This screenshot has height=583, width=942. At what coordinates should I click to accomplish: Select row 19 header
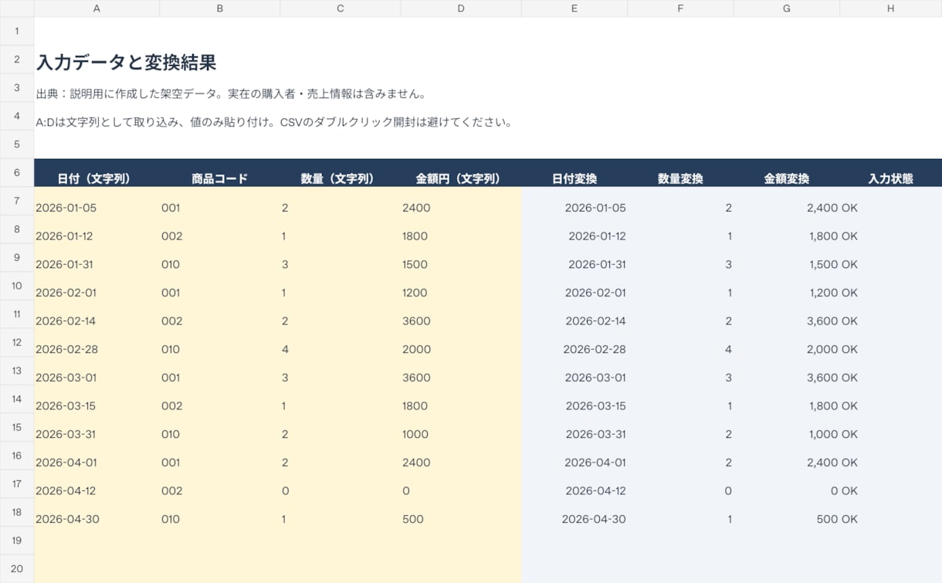click(x=17, y=541)
